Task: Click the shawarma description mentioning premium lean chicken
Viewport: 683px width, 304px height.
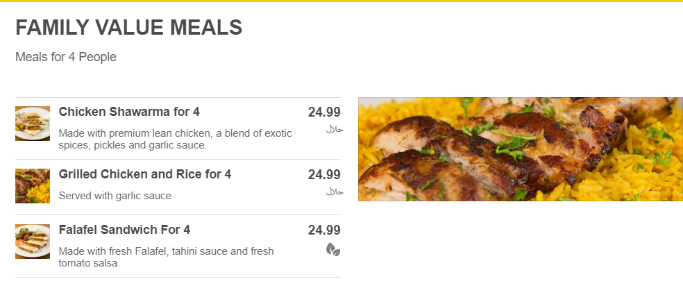Action: pos(175,139)
